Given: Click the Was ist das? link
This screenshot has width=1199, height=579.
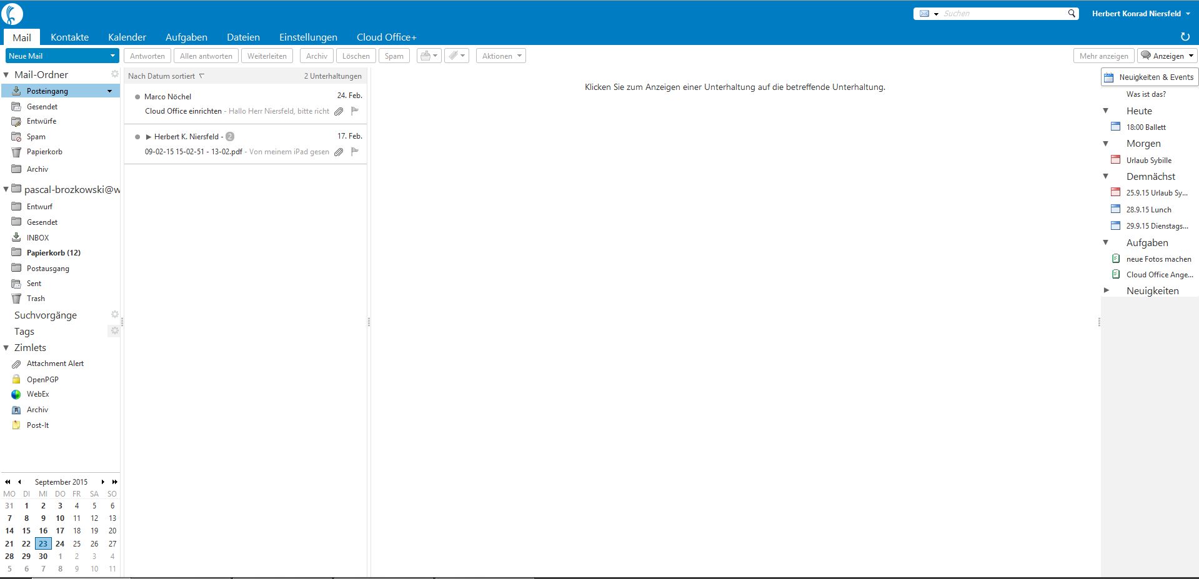Looking at the screenshot, I should tap(1146, 94).
